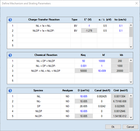Click scroll thumb in Species table

131,103
